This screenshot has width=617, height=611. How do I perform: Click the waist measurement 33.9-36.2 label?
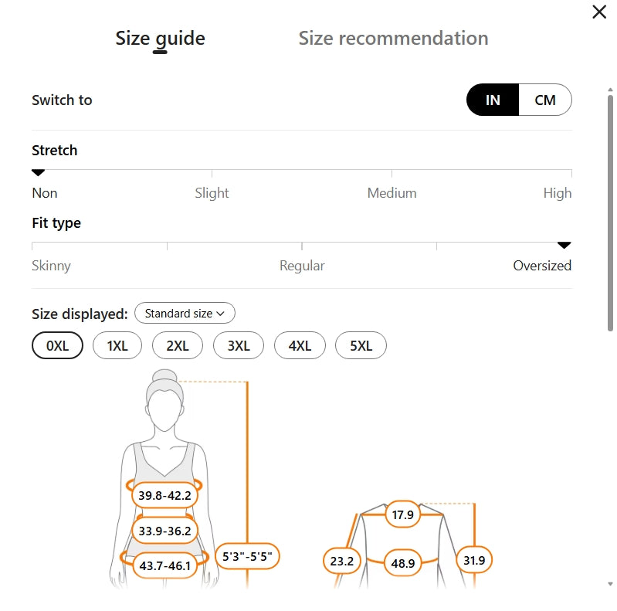pyautogui.click(x=164, y=531)
